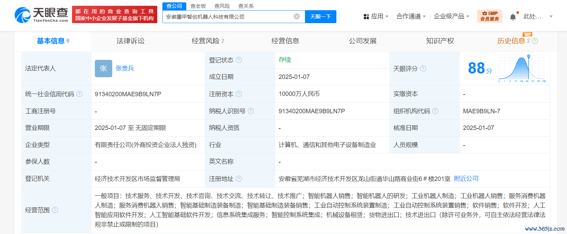This screenshot has height=234, width=567.
Task: Click the registered address text
Action: tap(364, 179)
